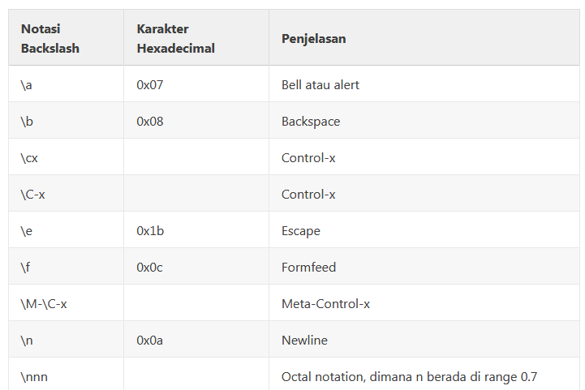
Task: Click the 'Formfeed' description text
Action: tap(308, 267)
